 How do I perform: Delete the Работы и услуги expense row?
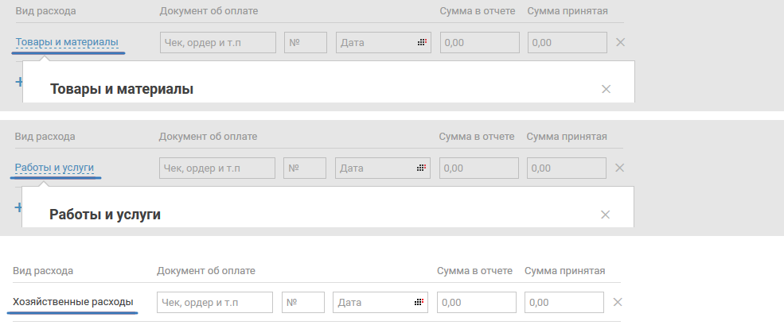coord(620,168)
